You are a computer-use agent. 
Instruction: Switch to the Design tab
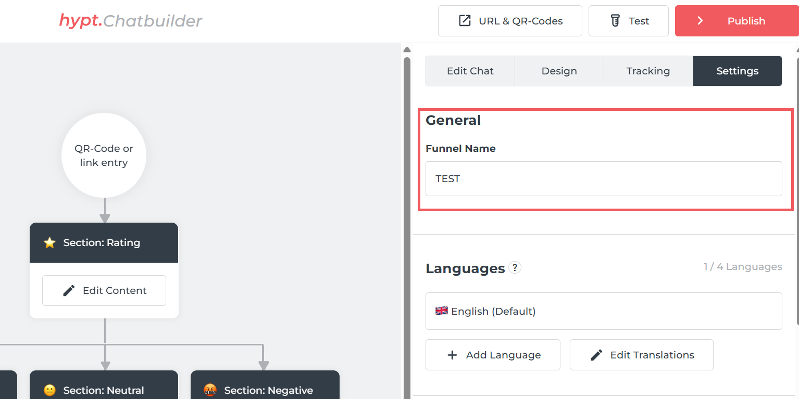(x=559, y=71)
